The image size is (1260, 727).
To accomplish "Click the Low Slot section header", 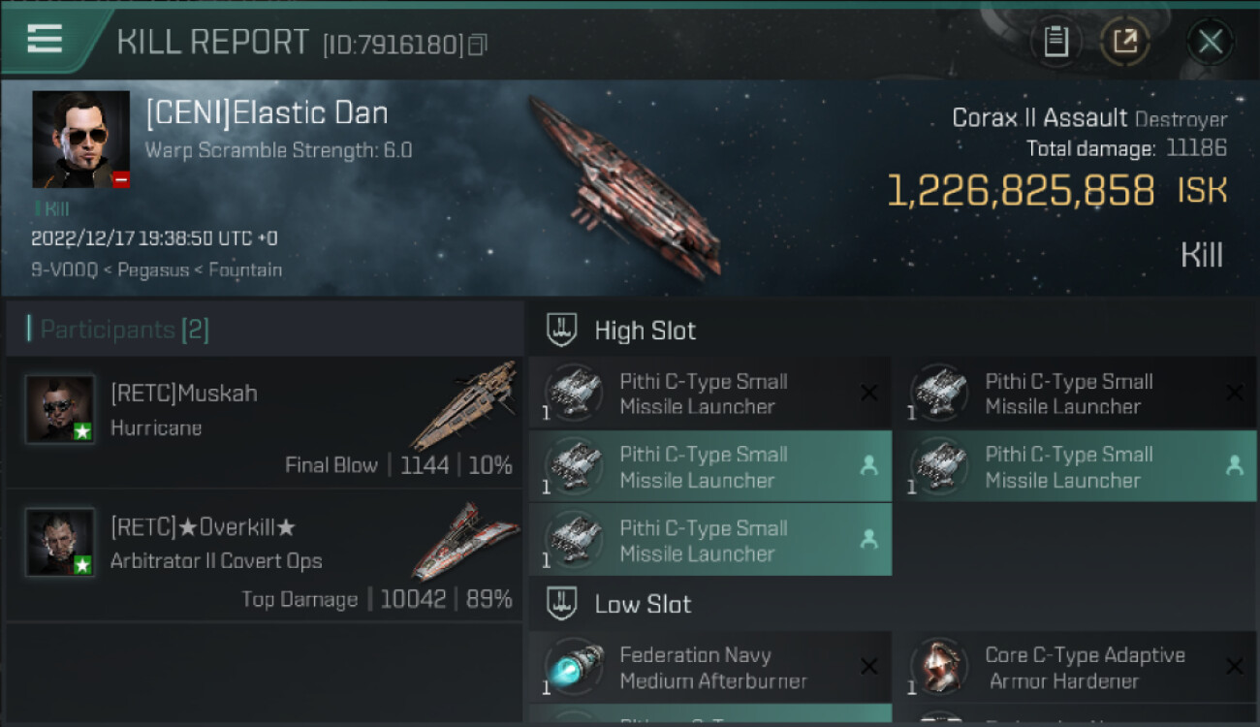I will pos(643,605).
